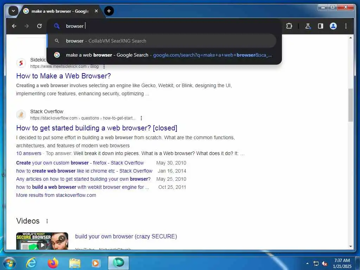
Task: Reload the current page
Action: [x=39, y=26]
